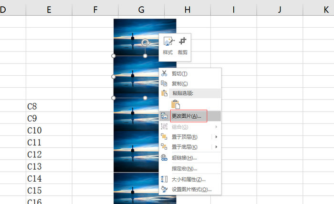Open 大小和属性(Z)... menu entry

click(x=190, y=179)
